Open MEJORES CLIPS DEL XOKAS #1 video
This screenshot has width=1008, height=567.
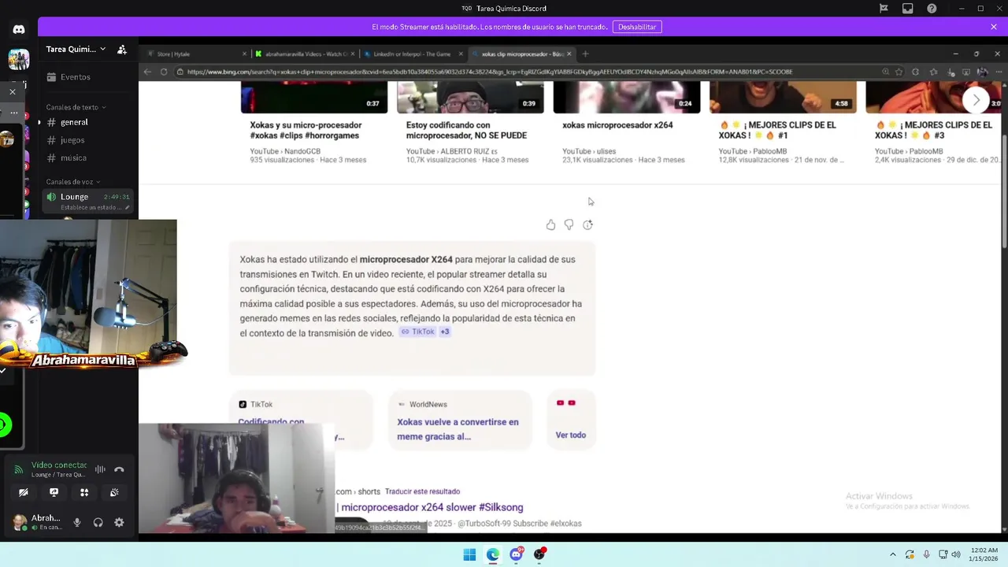776,130
